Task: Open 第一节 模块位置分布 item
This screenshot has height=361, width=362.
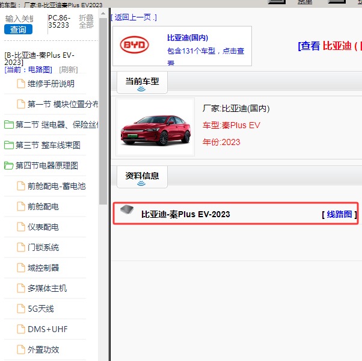Action: [x=63, y=104]
